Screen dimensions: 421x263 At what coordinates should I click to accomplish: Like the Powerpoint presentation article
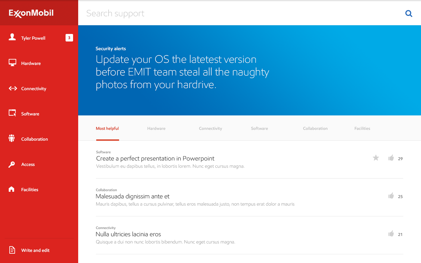[391, 158]
